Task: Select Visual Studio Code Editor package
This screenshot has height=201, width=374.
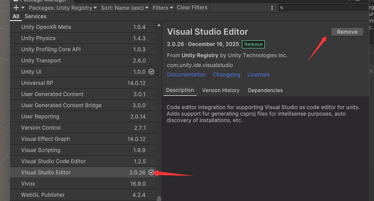Action: 53,161
